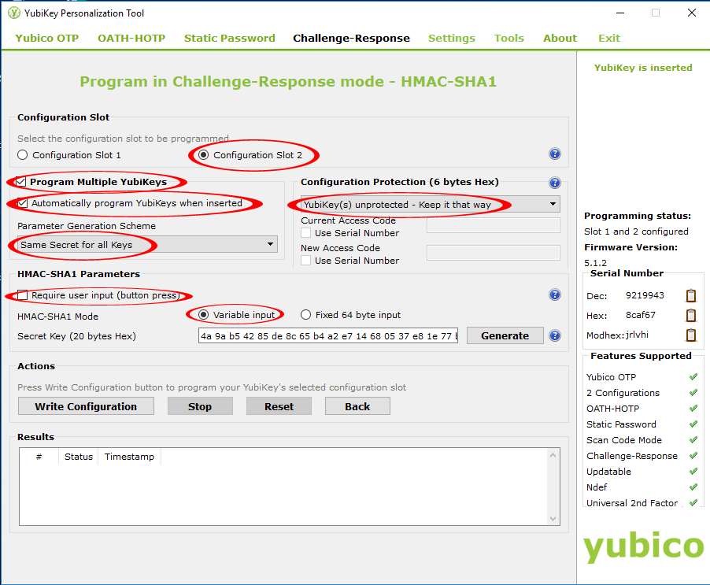This screenshot has height=585, width=710.
Task: Check Use Serial Number under Current Access Code
Action: 306,233
